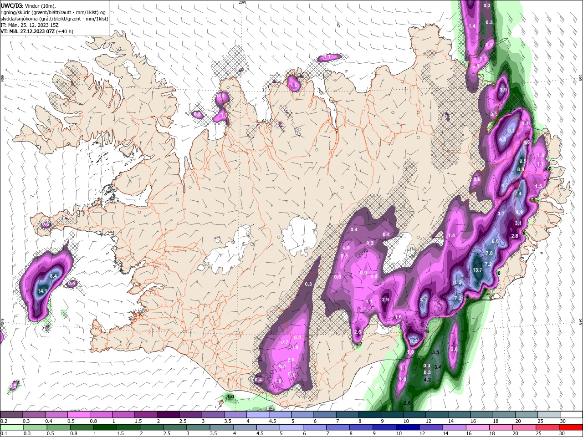Select the 7.8 value on the map
This screenshot has height=437, width=583.
489,253
